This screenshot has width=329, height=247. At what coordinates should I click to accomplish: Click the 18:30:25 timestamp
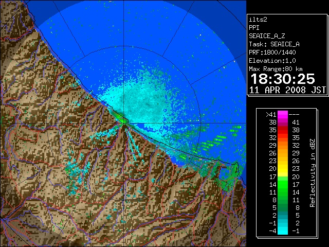click(x=283, y=79)
